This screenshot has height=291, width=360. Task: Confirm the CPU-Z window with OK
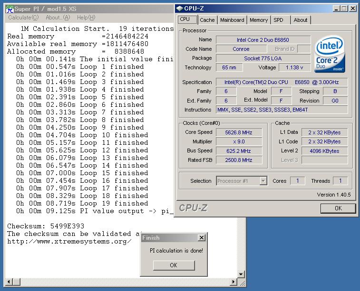click(338, 208)
